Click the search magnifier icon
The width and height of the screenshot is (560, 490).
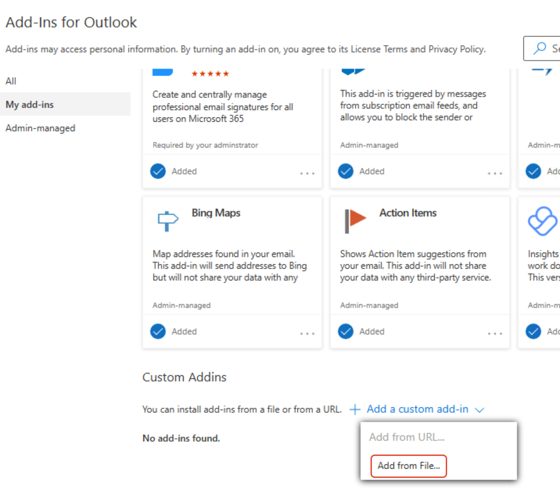[x=540, y=48]
